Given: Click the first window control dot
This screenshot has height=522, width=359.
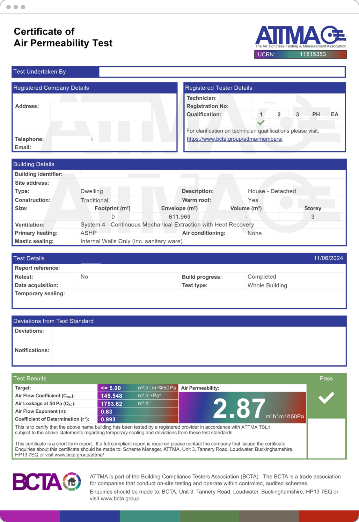Looking at the screenshot, I should pyautogui.click(x=9, y=7).
